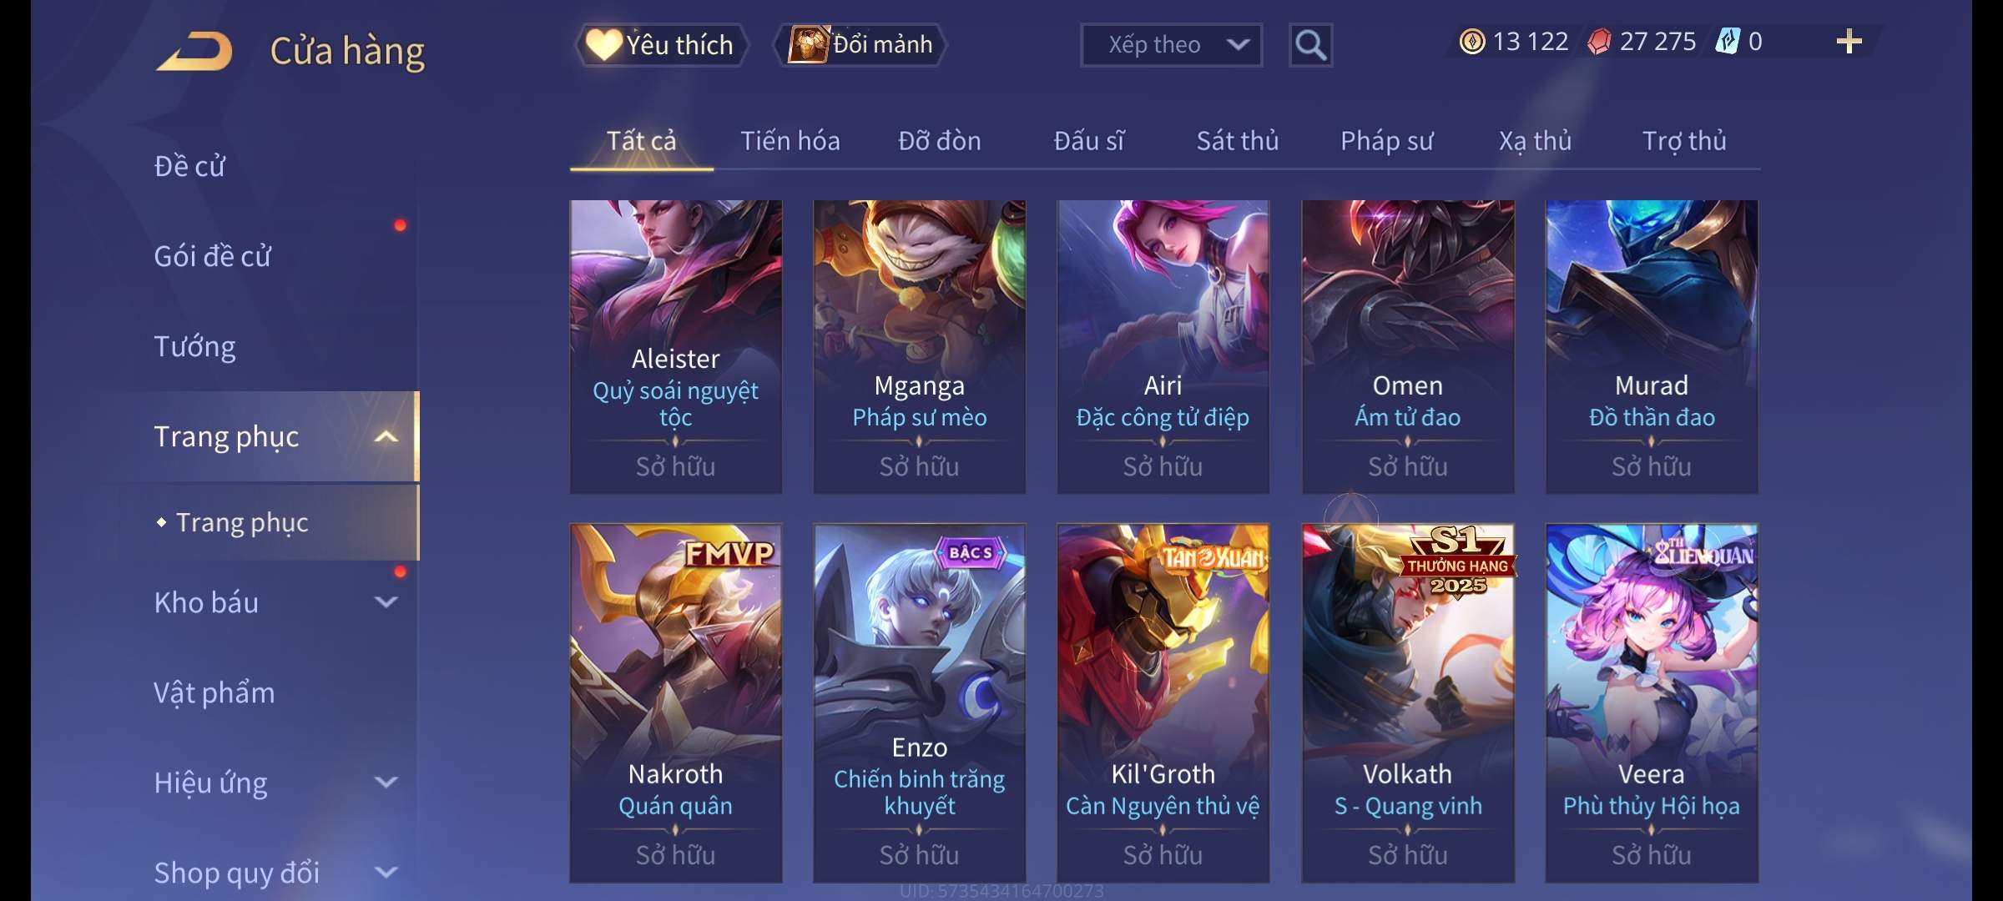Switch to the Pháp sư tab
Screen dimensions: 2003x901
1387,141
